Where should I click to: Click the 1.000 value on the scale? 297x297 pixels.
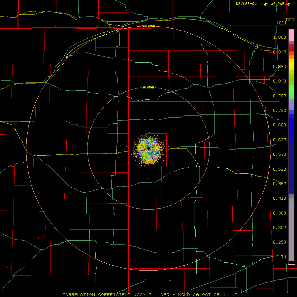280,37
